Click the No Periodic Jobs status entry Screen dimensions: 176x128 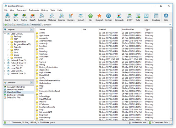point(138,123)
